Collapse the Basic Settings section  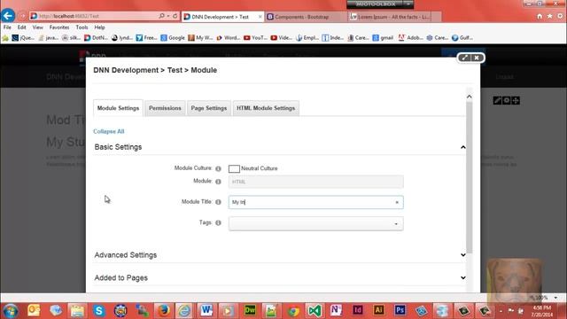pos(462,147)
